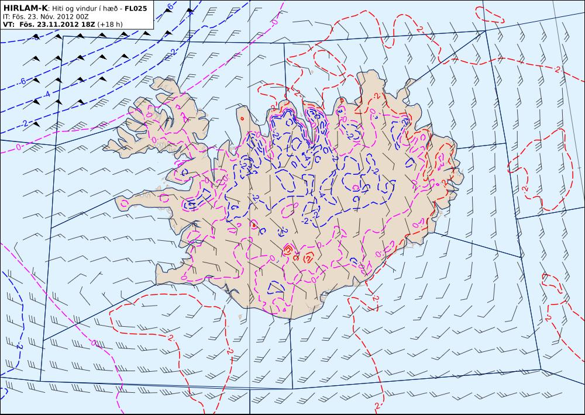Click the HIRLAM-K model title text
The image size is (585, 415).
tap(25, 8)
